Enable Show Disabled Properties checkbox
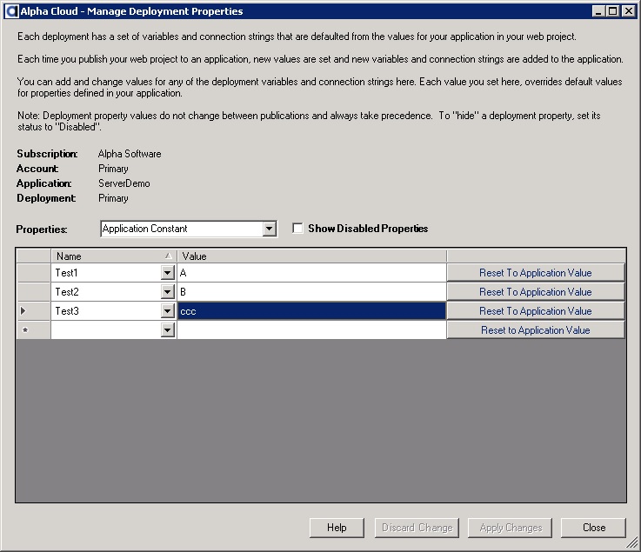The image size is (641, 552). (297, 228)
